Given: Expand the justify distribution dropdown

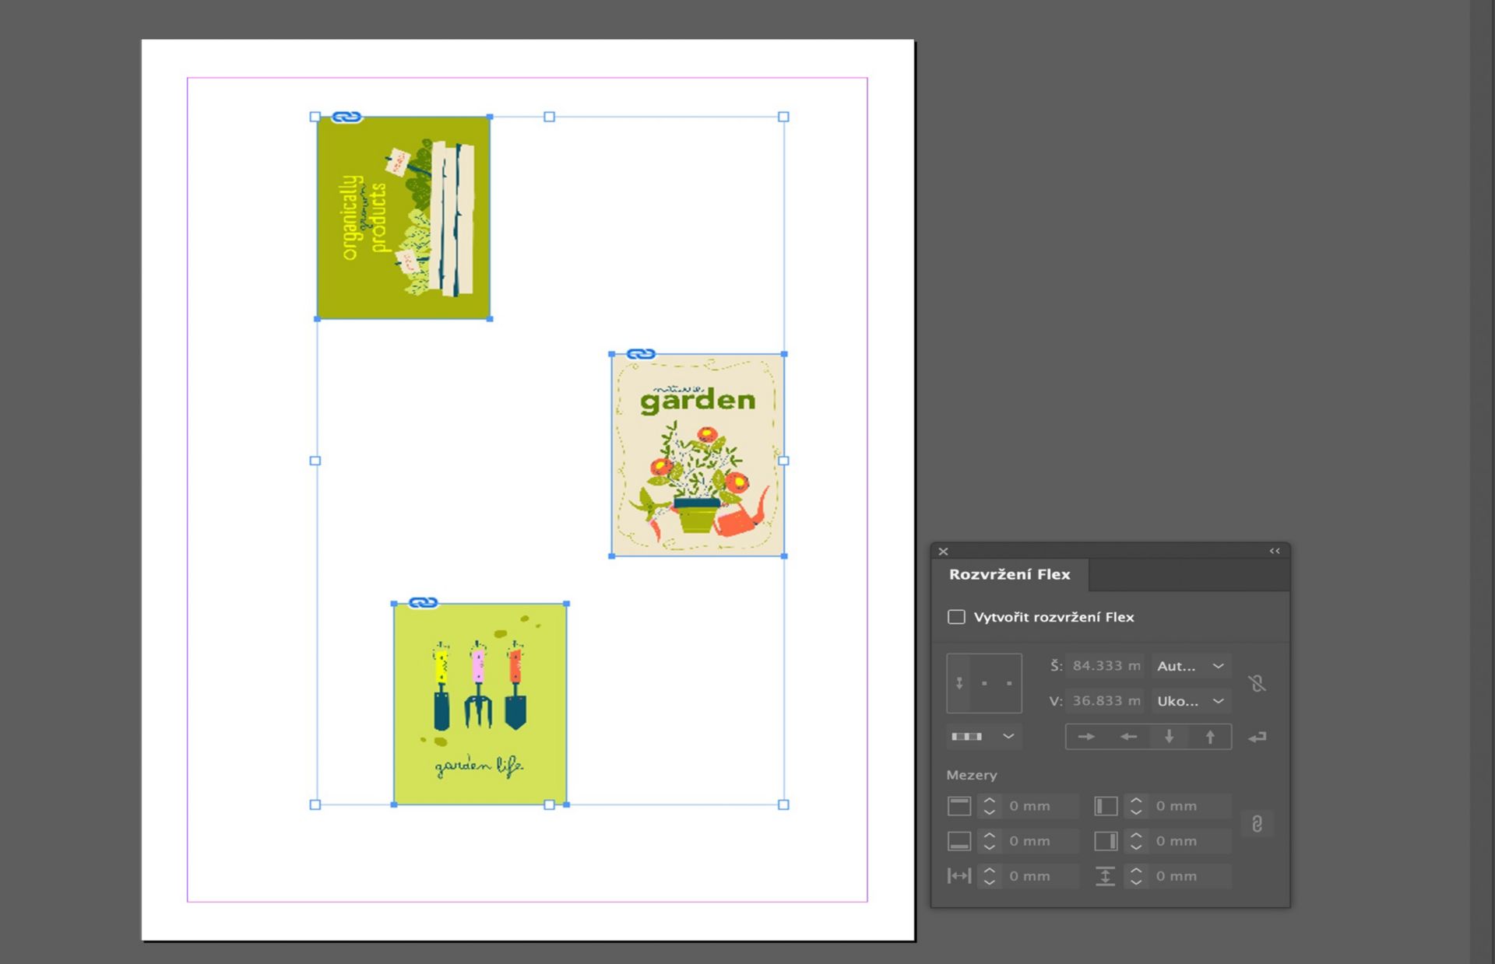Looking at the screenshot, I should click(x=983, y=737).
